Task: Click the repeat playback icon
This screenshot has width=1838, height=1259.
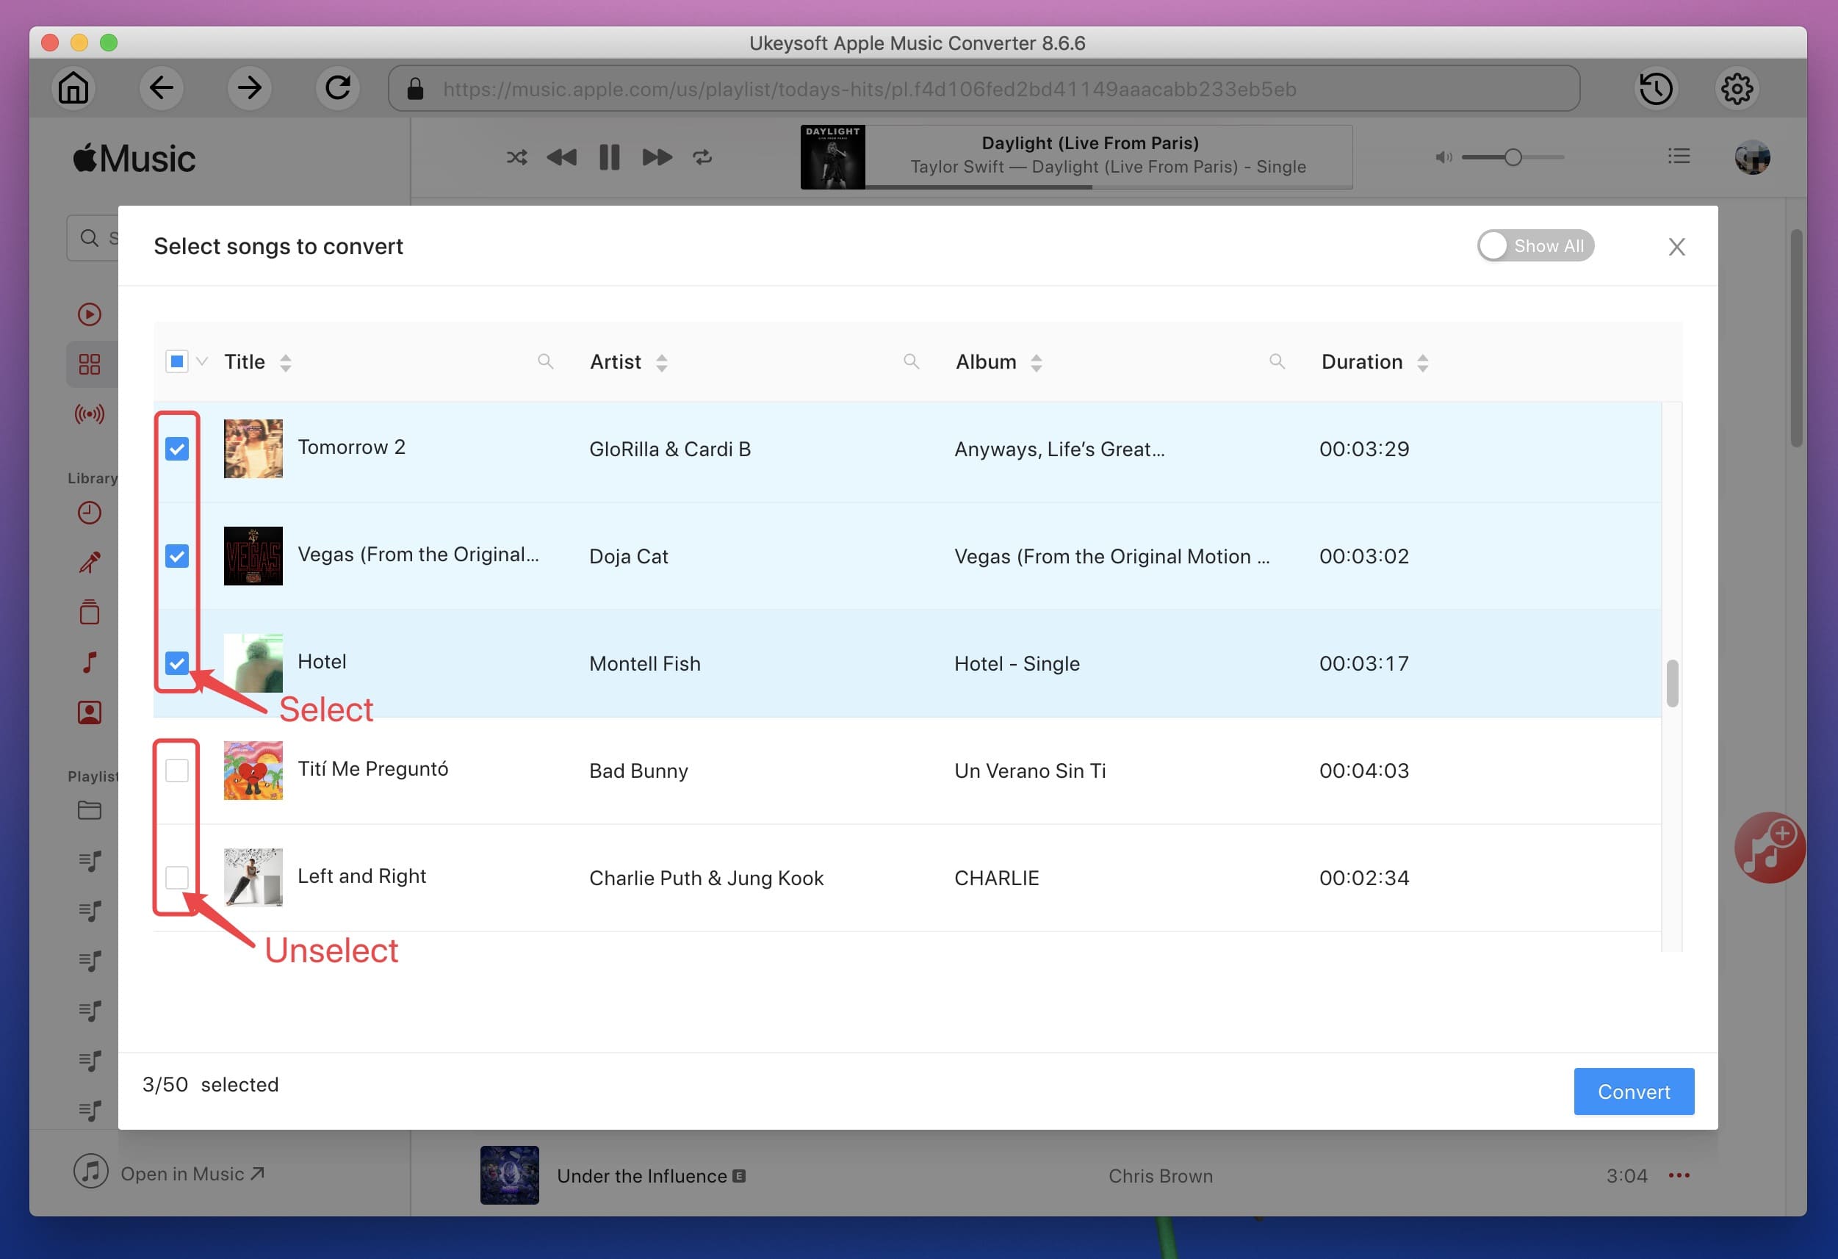Action: coord(702,155)
